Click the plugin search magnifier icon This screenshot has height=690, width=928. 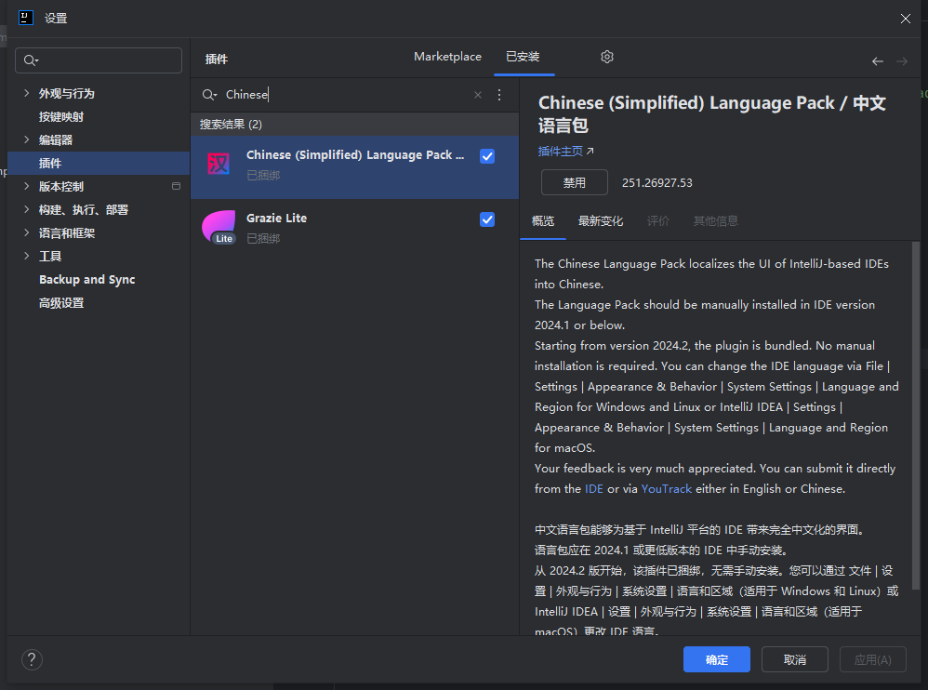(209, 95)
